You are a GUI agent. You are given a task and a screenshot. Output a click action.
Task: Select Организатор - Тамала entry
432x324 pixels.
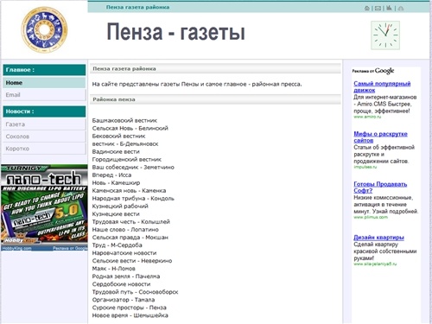124,300
